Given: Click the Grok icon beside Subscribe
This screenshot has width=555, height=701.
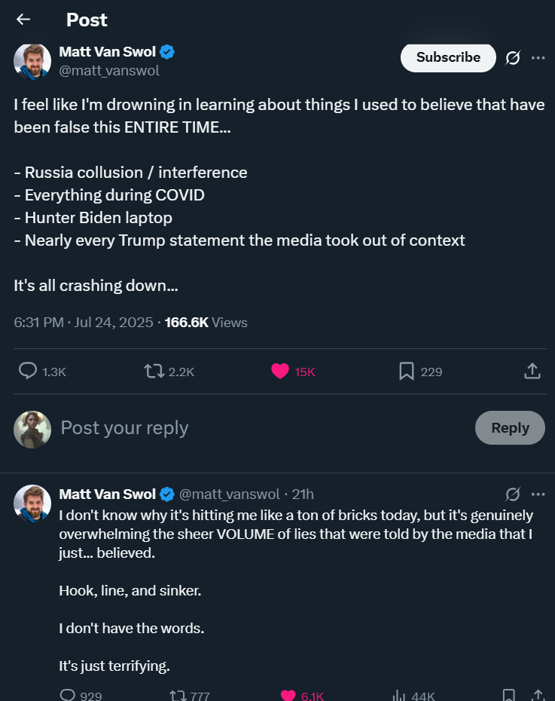Looking at the screenshot, I should coord(513,58).
